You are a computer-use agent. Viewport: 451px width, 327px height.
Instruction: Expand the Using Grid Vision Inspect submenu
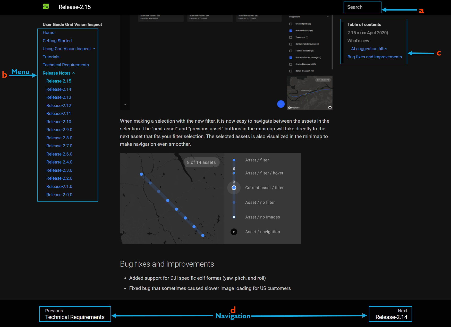94,49
